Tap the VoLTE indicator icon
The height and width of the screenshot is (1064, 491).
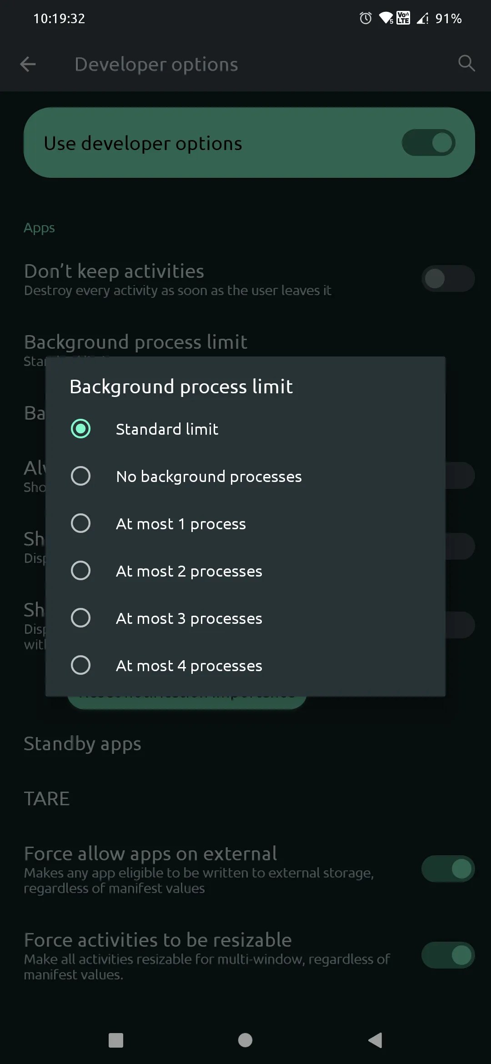pos(403,18)
